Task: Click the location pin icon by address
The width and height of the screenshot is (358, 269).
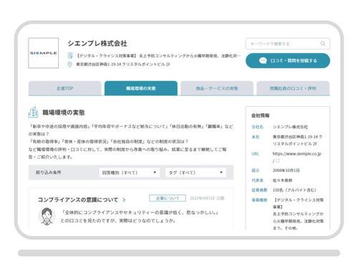Action: 69,65
